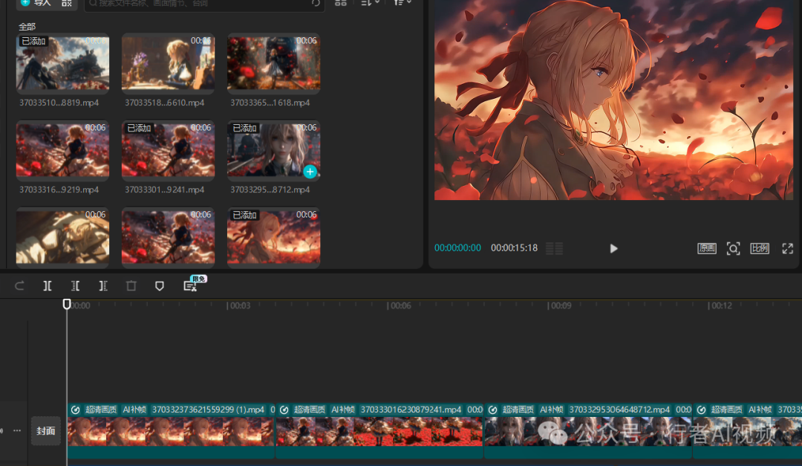Click the 37033365...1618.mp4 file name
802x466 pixels.
[270, 103]
